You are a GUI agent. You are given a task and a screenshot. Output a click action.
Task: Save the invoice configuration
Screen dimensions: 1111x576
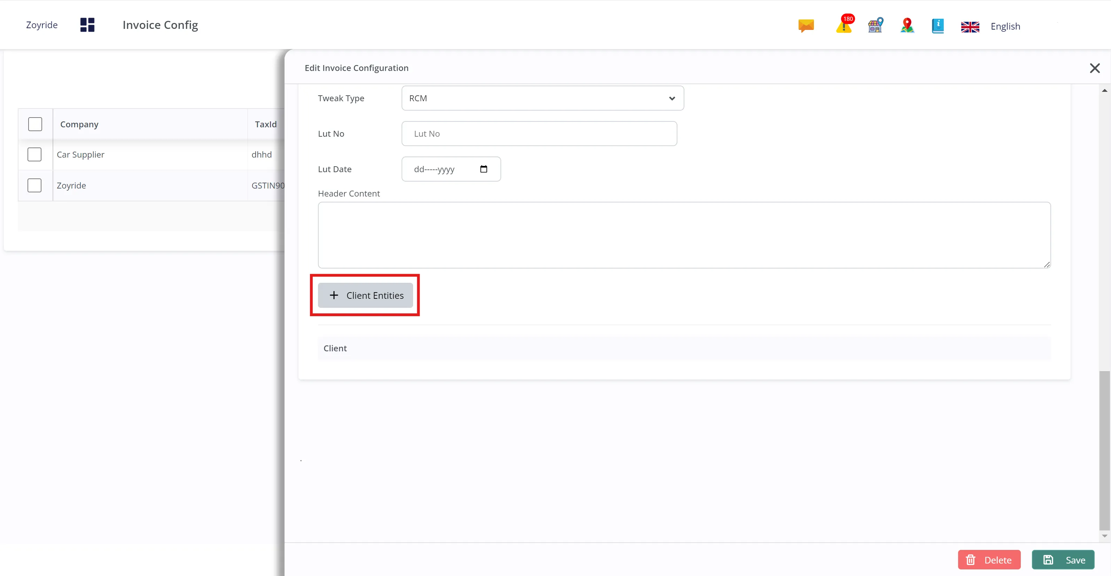pyautogui.click(x=1063, y=560)
